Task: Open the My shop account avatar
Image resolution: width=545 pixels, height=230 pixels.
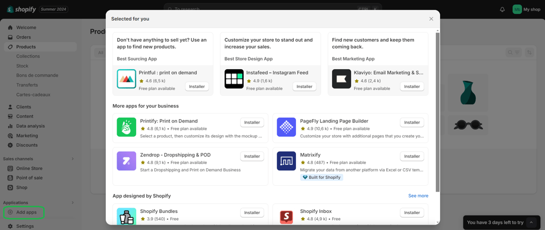Action: tap(517, 10)
